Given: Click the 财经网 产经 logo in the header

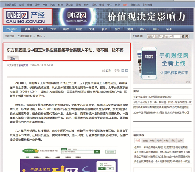Looking at the screenshot, I should pos(26,17).
